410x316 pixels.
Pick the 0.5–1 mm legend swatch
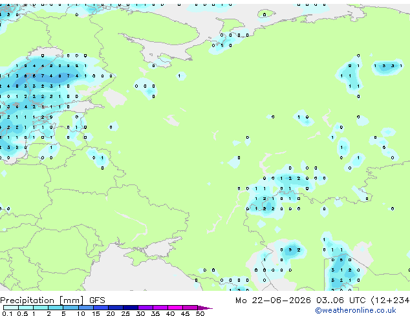pyautogui.click(x=26, y=308)
